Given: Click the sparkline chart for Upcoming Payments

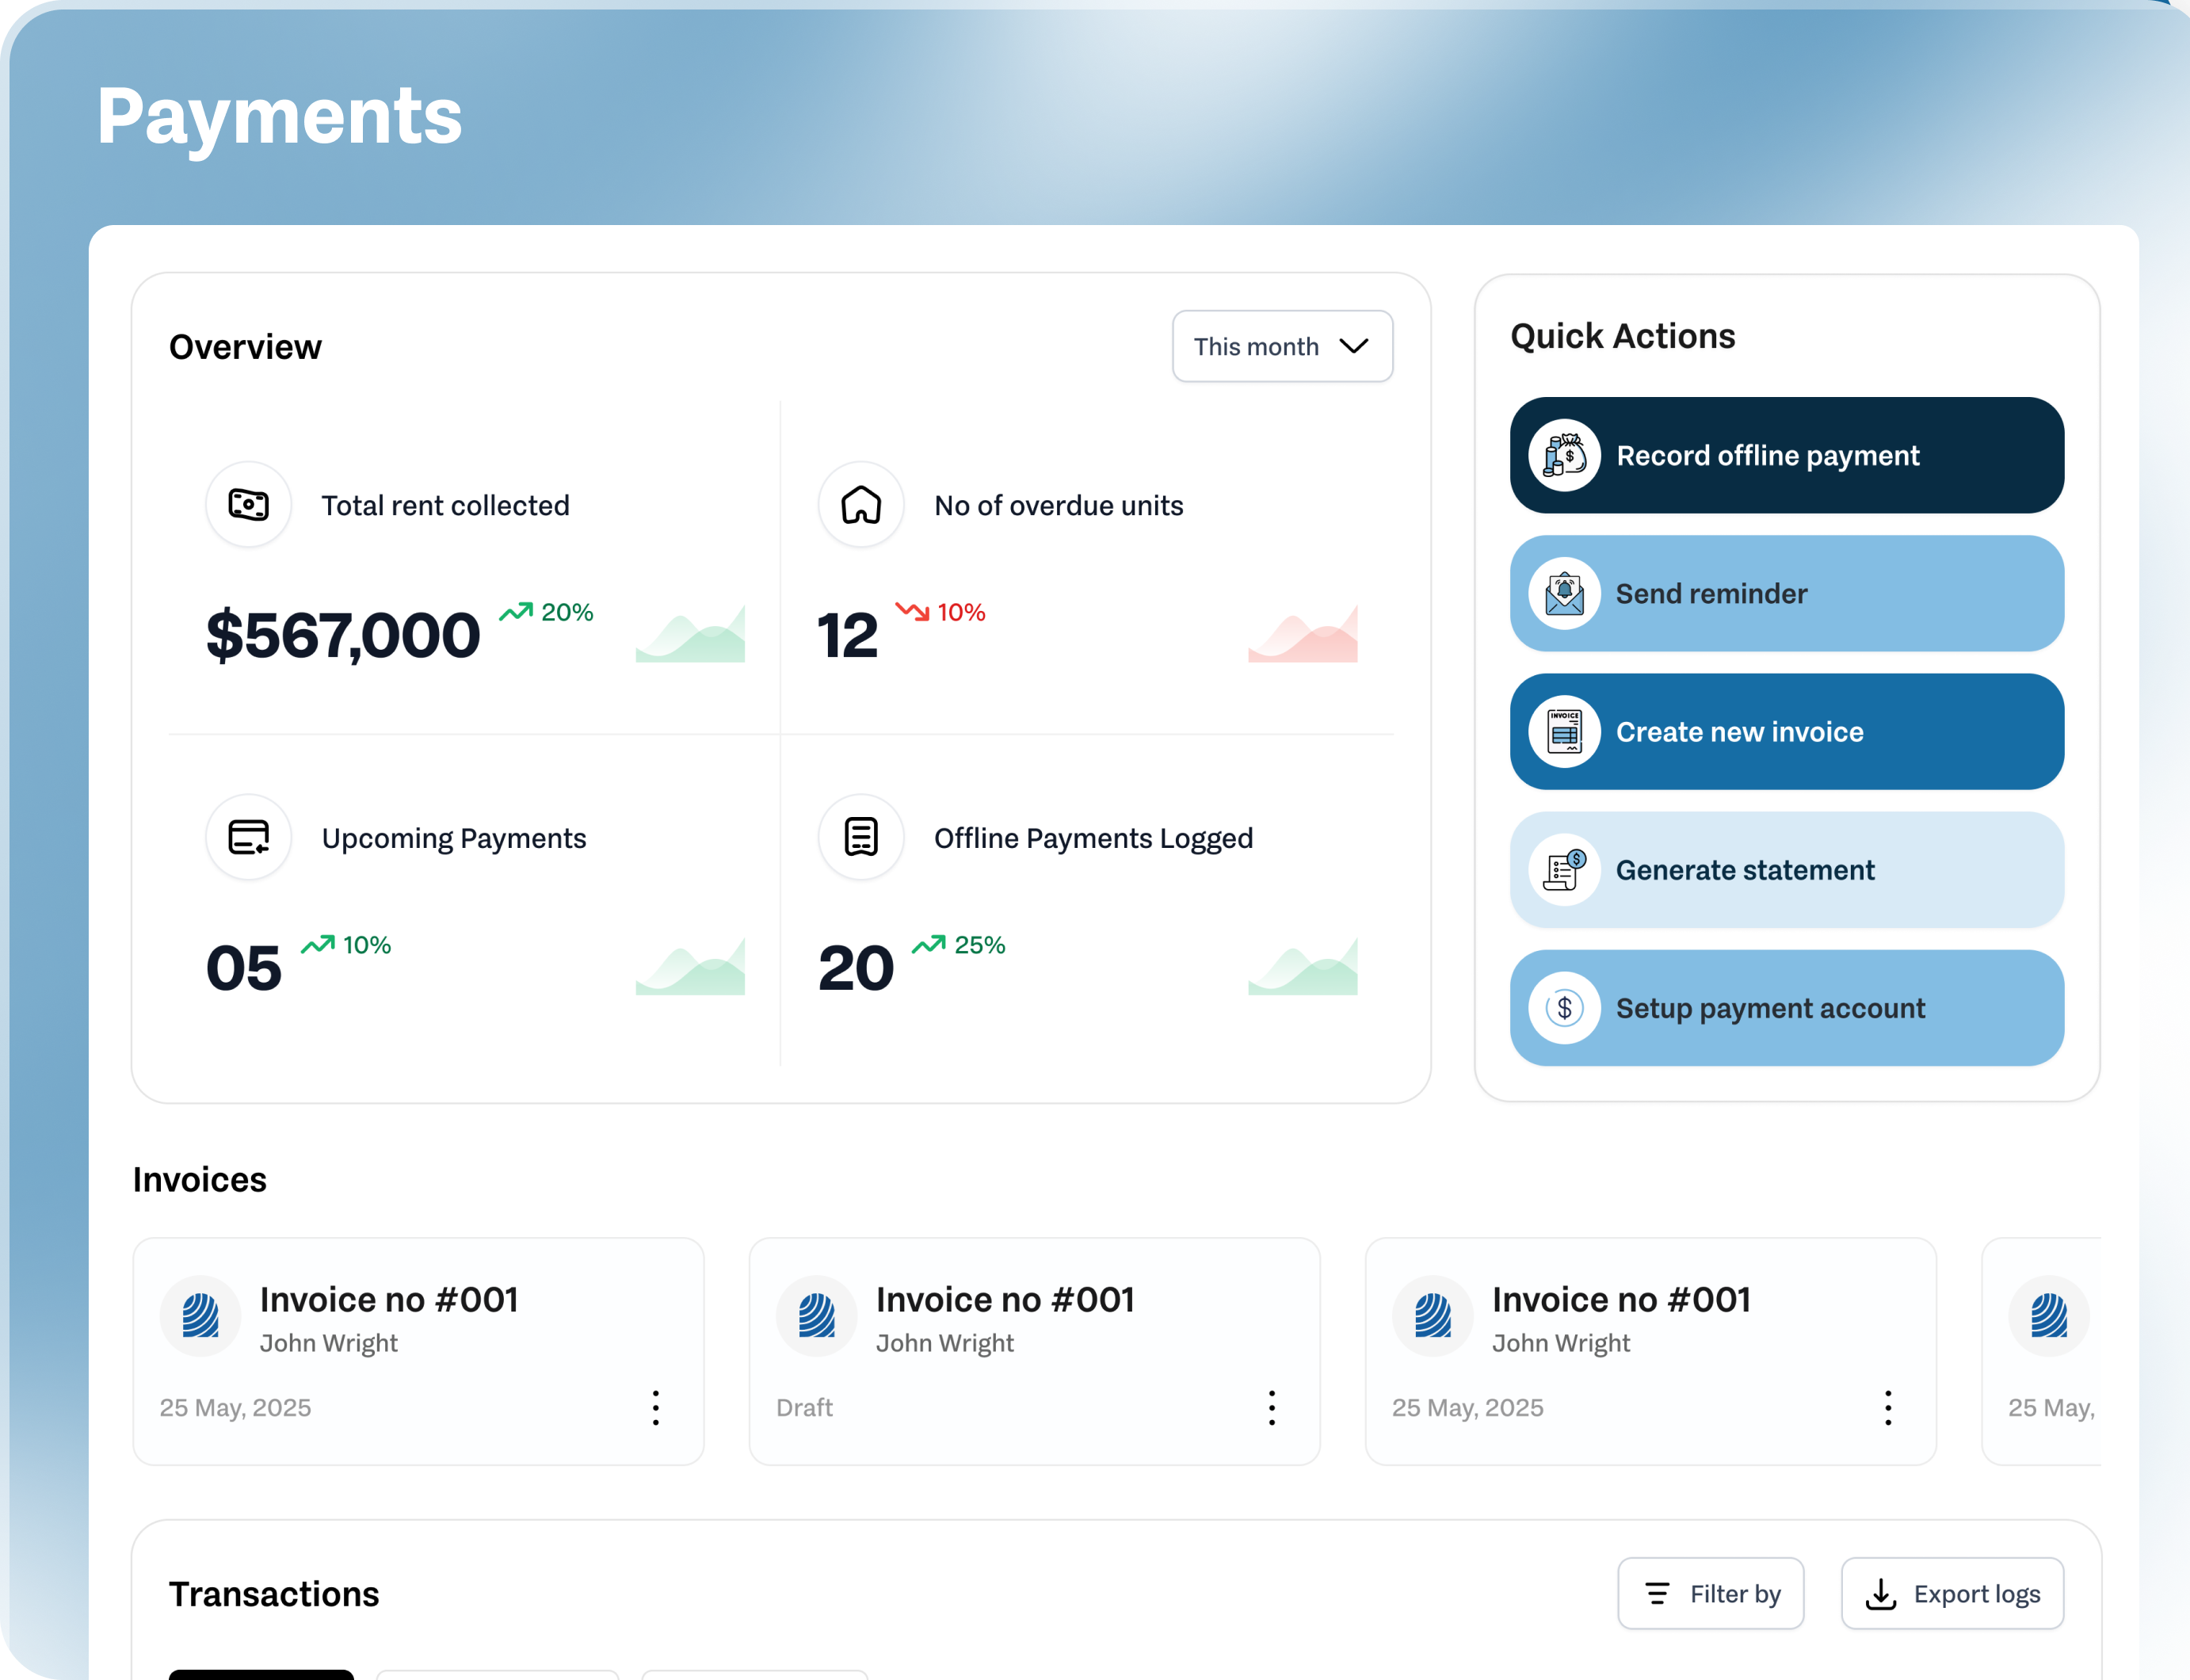Looking at the screenshot, I should click(x=690, y=966).
